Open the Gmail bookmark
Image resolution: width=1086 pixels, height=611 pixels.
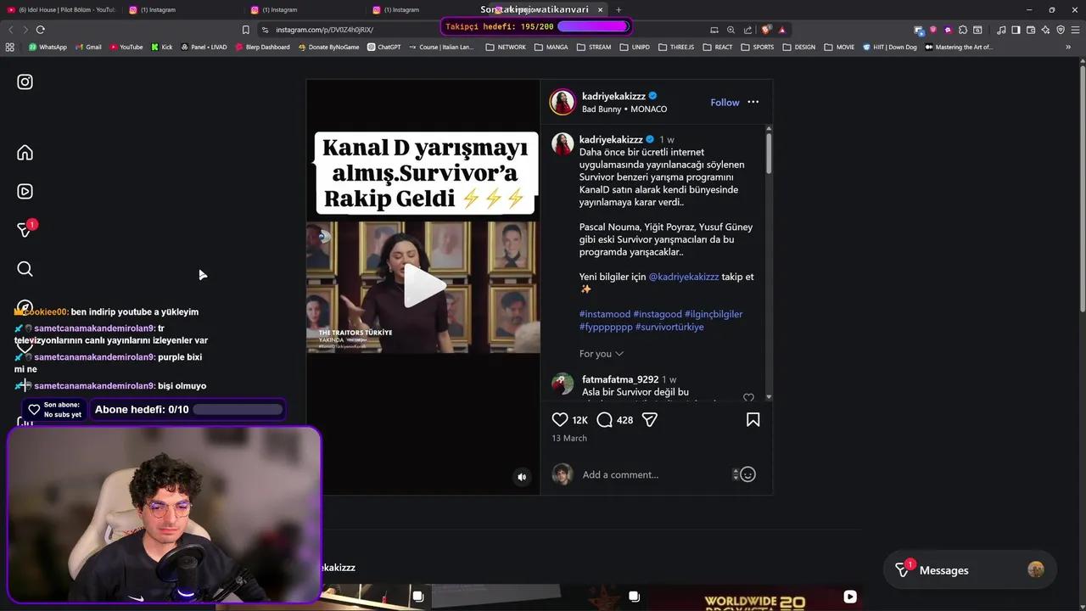coord(88,48)
